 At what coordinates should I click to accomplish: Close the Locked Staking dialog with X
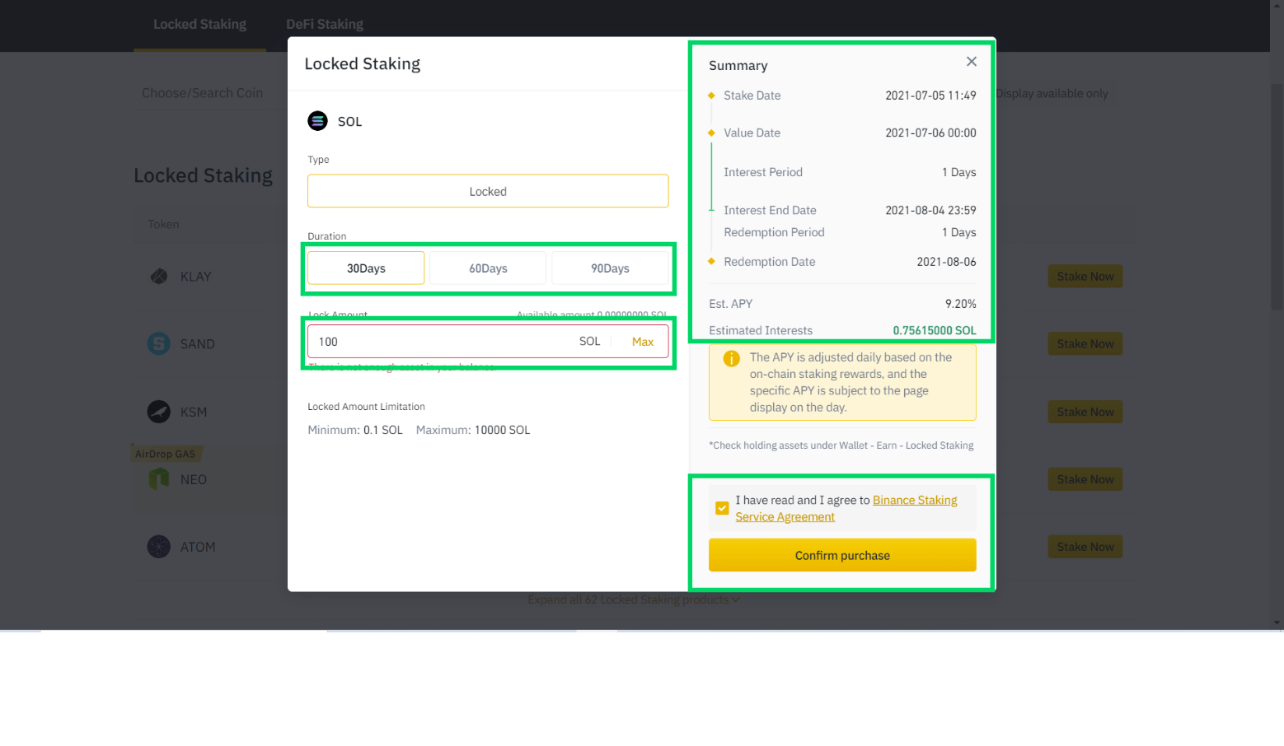(x=972, y=62)
